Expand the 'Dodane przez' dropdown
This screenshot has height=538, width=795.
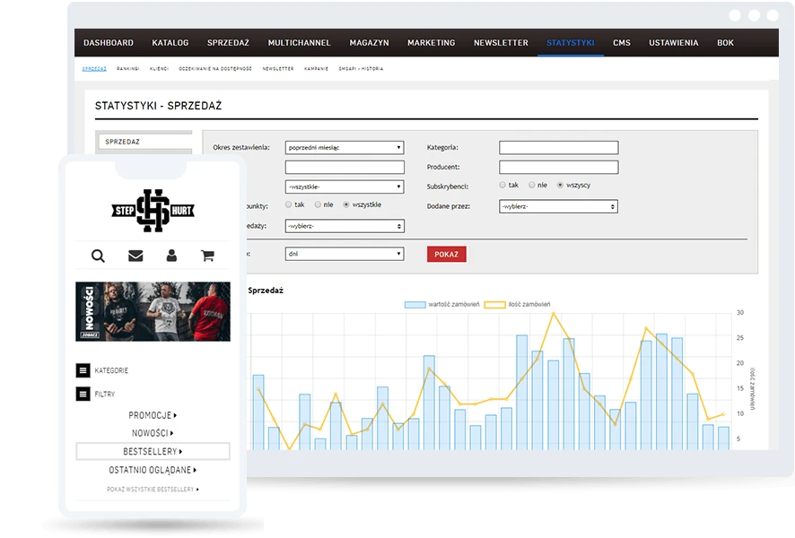coord(558,206)
